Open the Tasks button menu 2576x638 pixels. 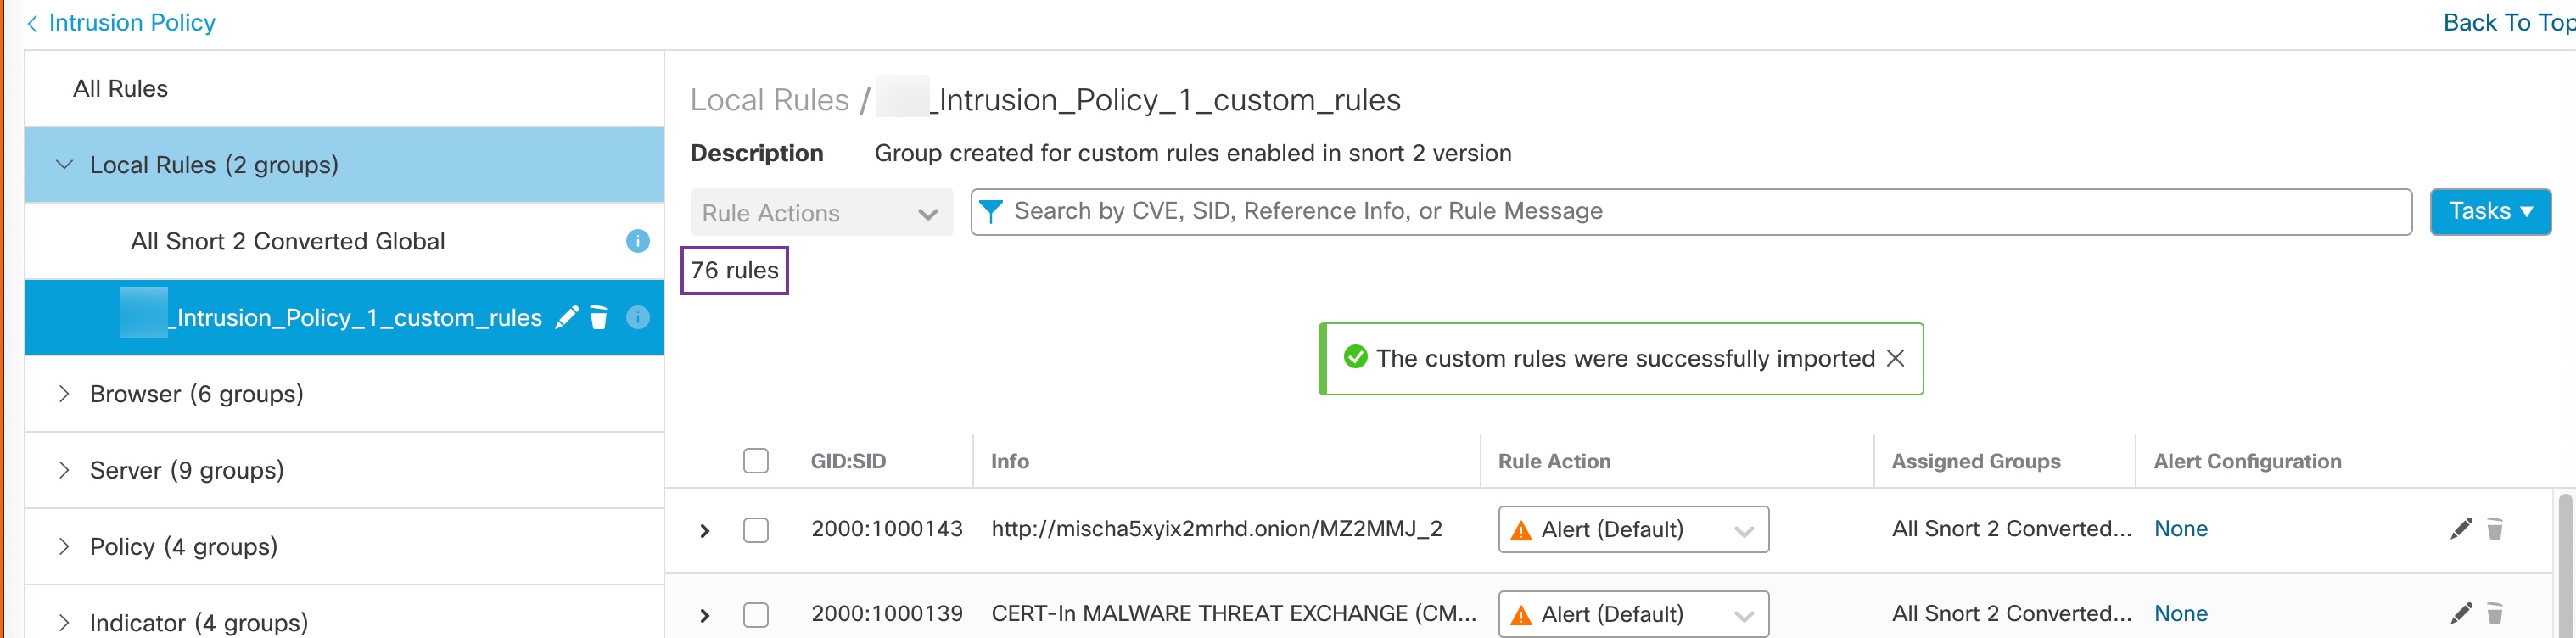2489,212
